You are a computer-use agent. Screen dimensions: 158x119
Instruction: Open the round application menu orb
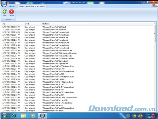[4, 4]
